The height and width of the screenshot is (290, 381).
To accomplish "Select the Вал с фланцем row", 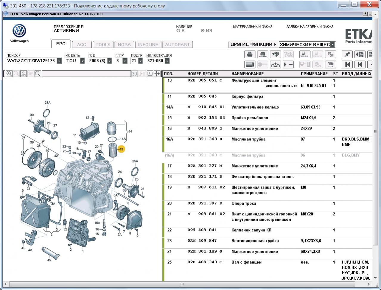I will pos(268,270).
